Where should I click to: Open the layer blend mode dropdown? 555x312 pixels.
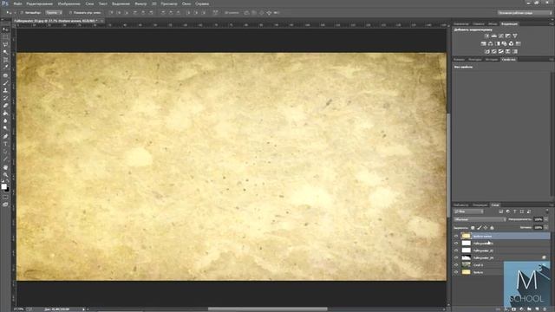pyautogui.click(x=480, y=219)
